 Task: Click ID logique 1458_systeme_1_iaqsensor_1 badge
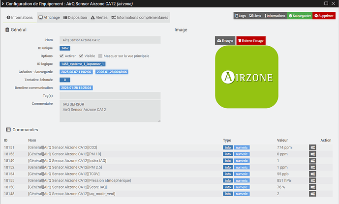coord(83,64)
